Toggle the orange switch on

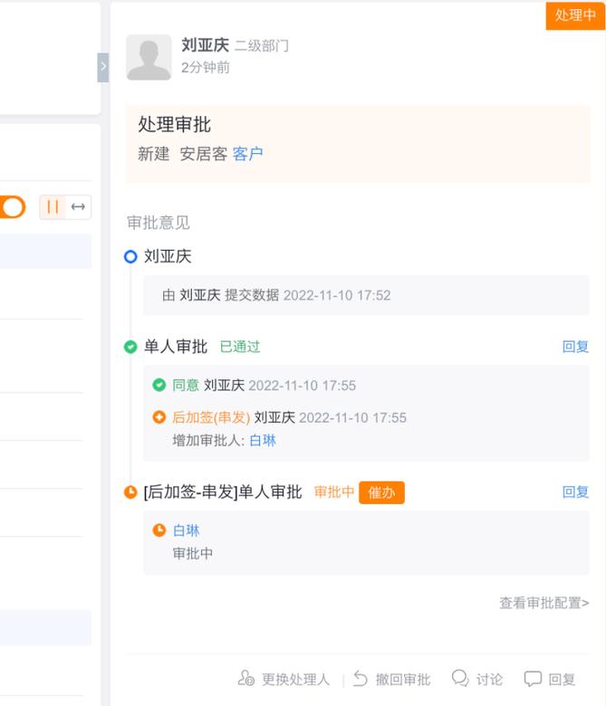pyautogui.click(x=13, y=207)
